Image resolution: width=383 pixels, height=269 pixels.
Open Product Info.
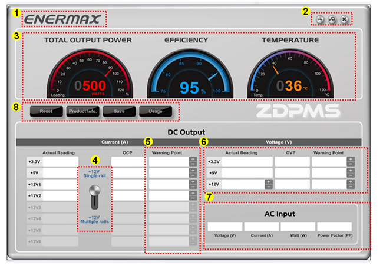point(82,111)
